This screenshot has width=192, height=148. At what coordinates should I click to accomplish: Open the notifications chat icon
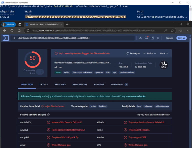(x=146, y=38)
